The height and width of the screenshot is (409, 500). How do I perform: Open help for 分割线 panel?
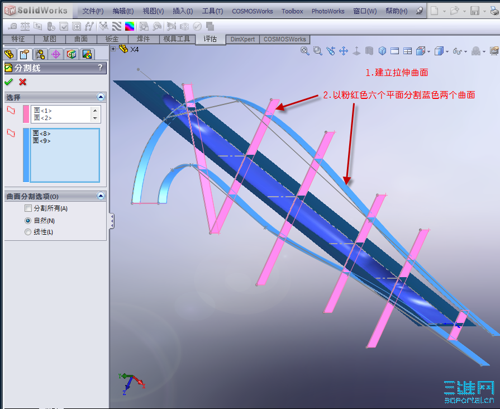click(100, 67)
